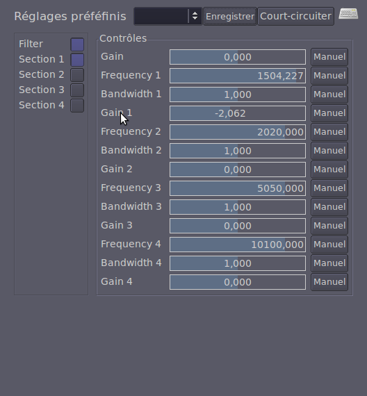The height and width of the screenshot is (396, 367).
Task: Open the Manuel button for Frequency 1
Action: coord(329,76)
